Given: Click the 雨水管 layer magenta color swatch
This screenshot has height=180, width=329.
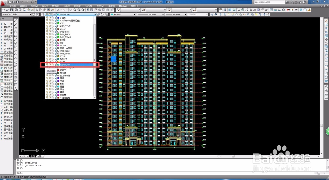Looking at the screenshot, I should [x=58, y=95].
